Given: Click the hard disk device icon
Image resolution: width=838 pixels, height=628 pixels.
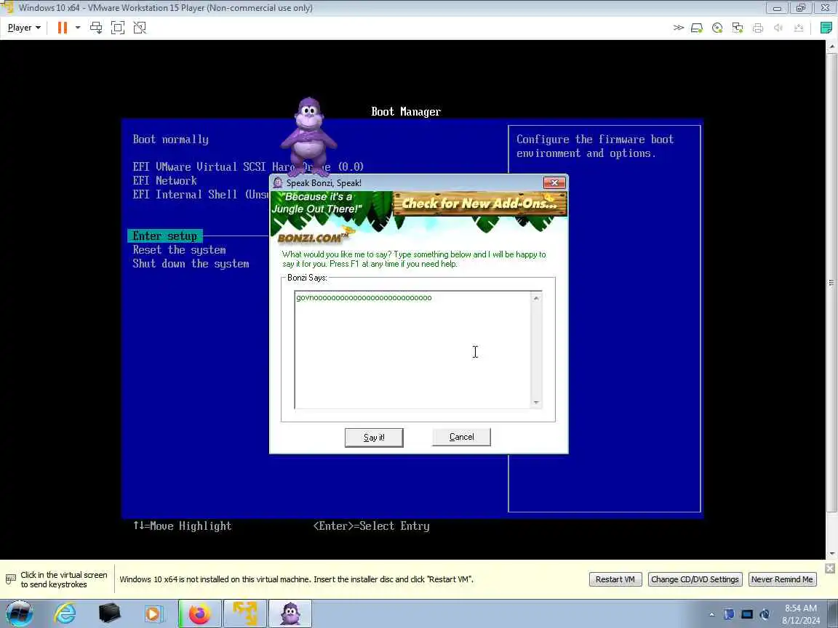Looking at the screenshot, I should click(697, 28).
